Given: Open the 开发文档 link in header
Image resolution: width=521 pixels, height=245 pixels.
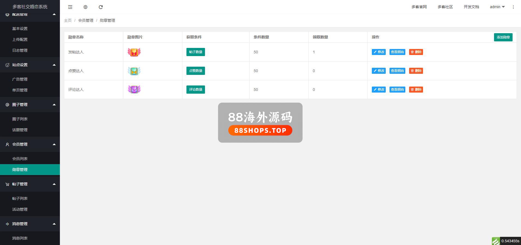Looking at the screenshot, I should (x=471, y=7).
